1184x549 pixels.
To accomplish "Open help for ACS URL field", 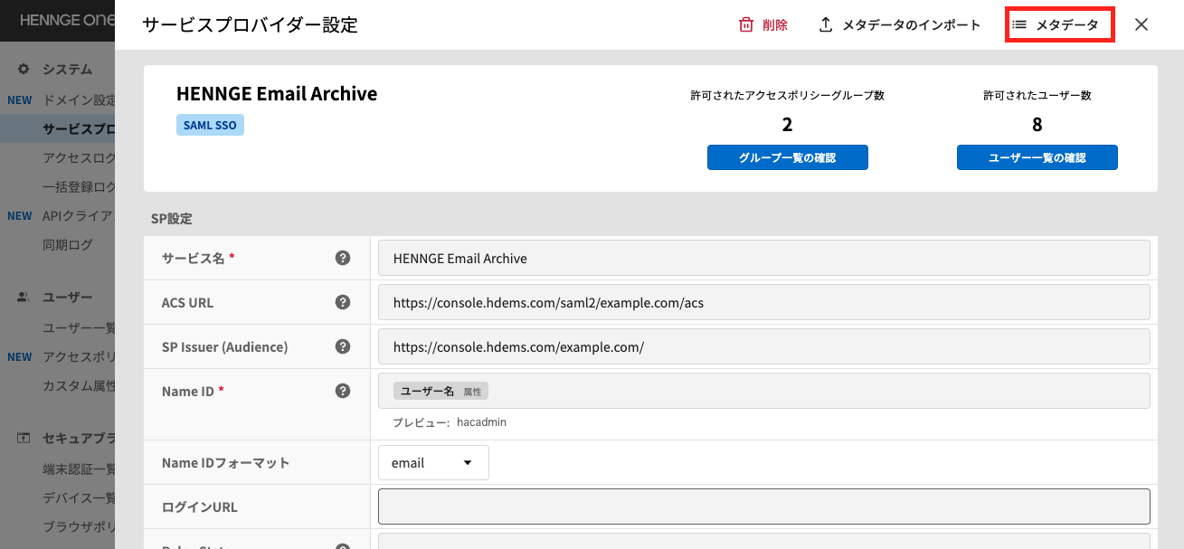I will click(x=343, y=302).
